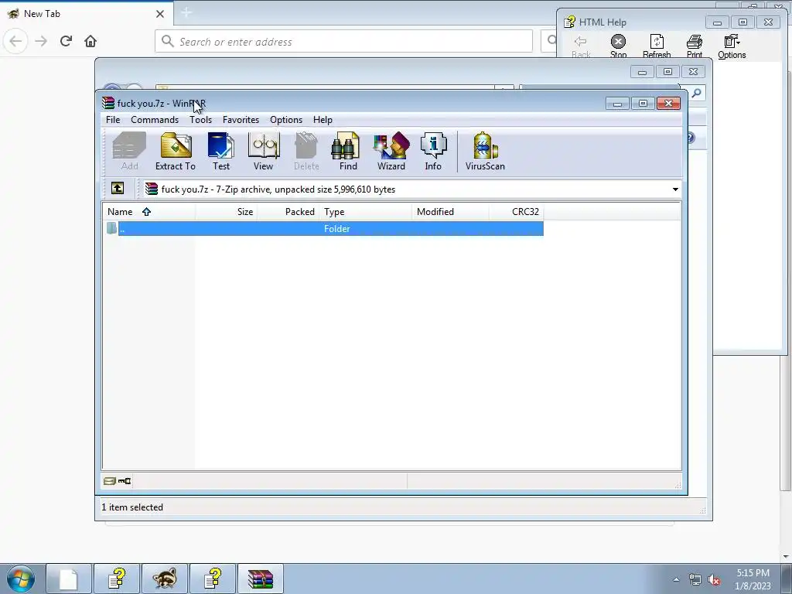The height and width of the screenshot is (594, 792).
Task: Sort by the CRC32 column header
Action: click(x=516, y=212)
